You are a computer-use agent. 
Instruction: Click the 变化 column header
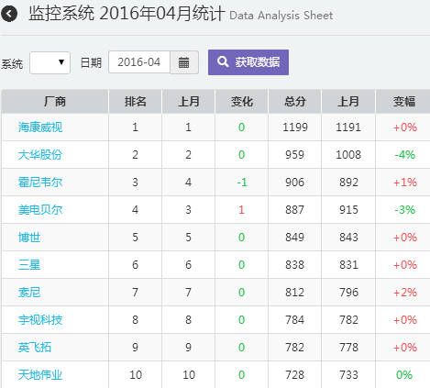point(242,102)
